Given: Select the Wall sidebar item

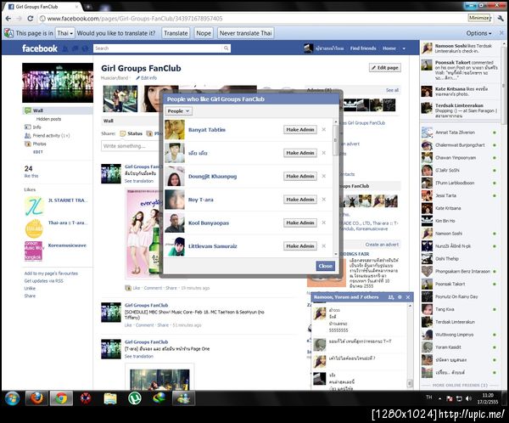Looking at the screenshot, I should pos(57,110).
